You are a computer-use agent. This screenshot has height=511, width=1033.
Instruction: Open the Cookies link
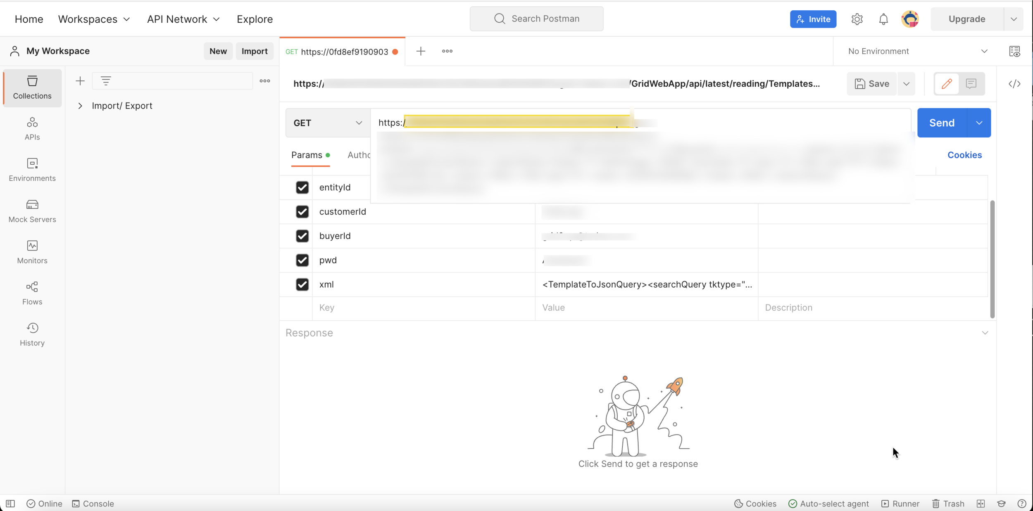click(964, 155)
